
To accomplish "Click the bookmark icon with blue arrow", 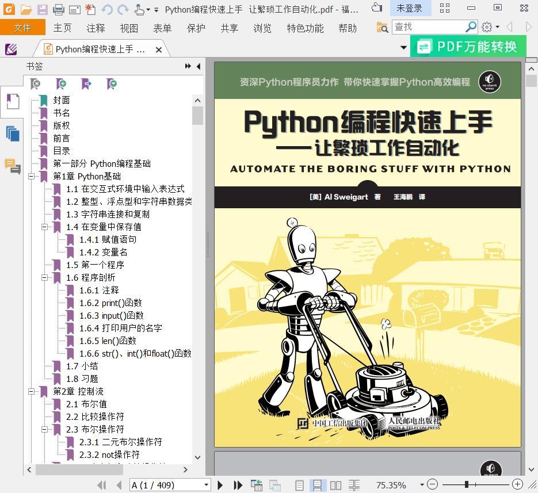I will point(86,83).
